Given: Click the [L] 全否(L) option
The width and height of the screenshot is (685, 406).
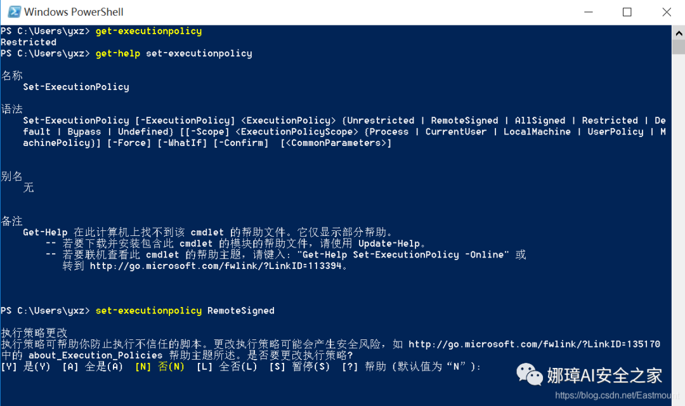Looking at the screenshot, I should pos(226,367).
